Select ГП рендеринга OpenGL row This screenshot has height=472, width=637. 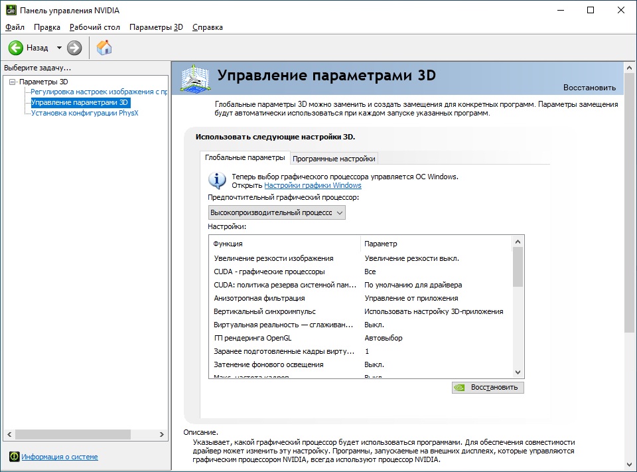[360, 338]
